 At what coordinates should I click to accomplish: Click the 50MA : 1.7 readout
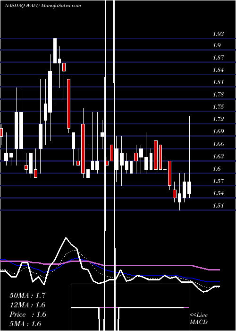click(x=27, y=295)
